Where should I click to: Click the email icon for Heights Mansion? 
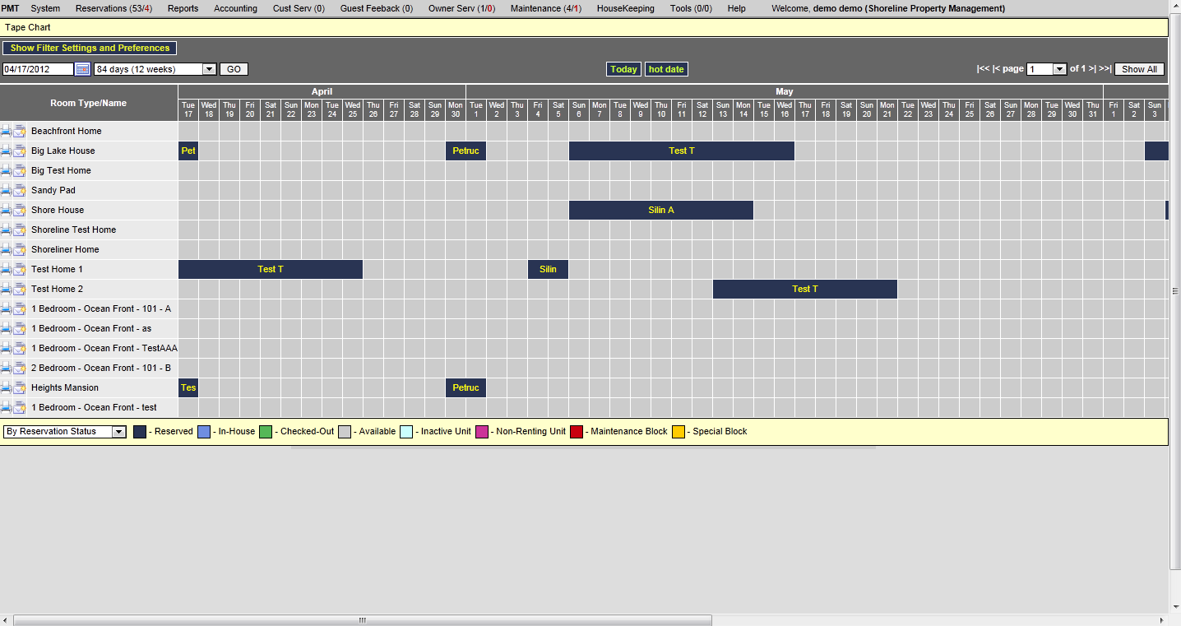(x=20, y=387)
